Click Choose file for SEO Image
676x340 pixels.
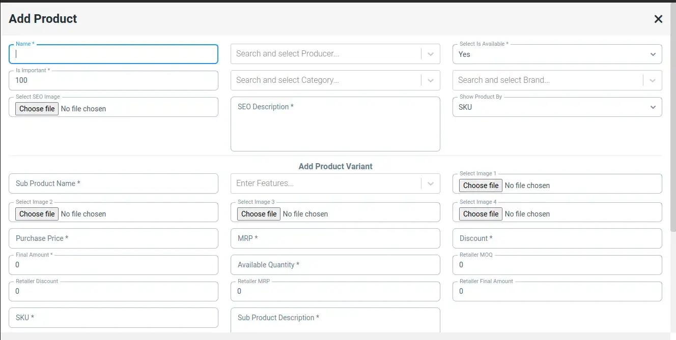coord(37,109)
